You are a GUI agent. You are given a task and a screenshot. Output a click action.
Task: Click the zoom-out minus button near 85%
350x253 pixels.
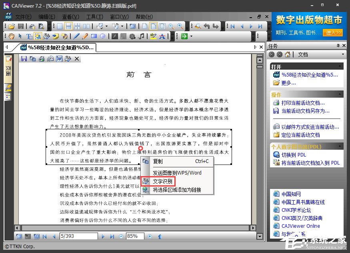[x=121, y=236]
